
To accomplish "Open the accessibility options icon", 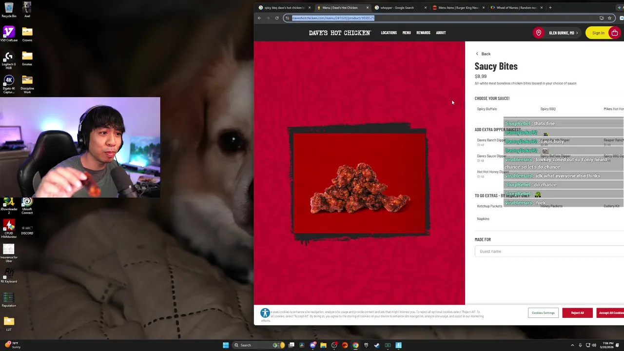I will 265,313.
